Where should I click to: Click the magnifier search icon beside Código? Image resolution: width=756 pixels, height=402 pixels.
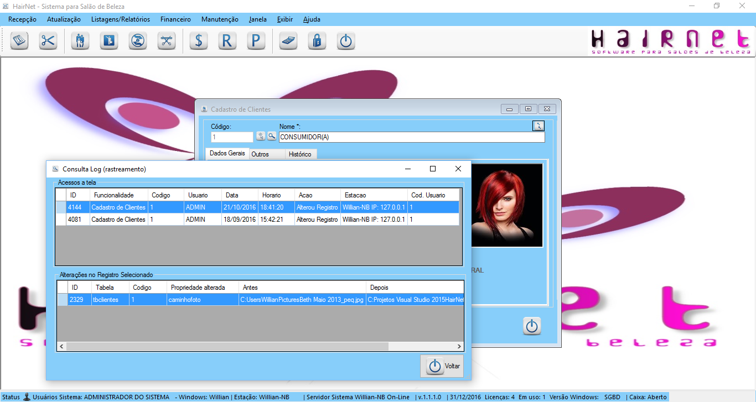coord(272,136)
